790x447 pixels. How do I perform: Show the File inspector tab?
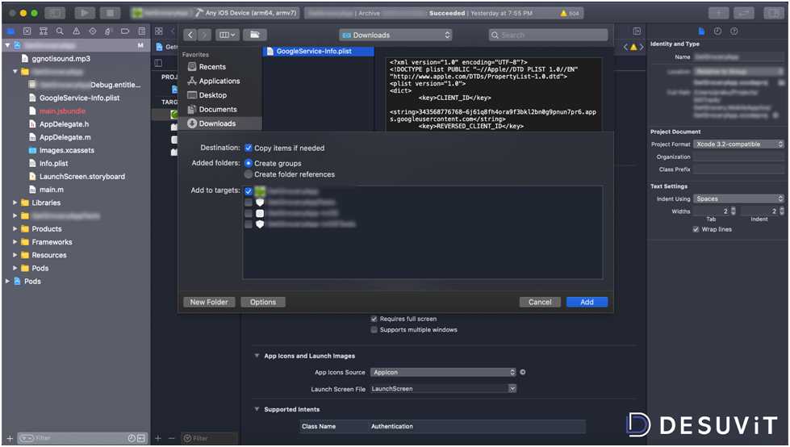(x=701, y=31)
